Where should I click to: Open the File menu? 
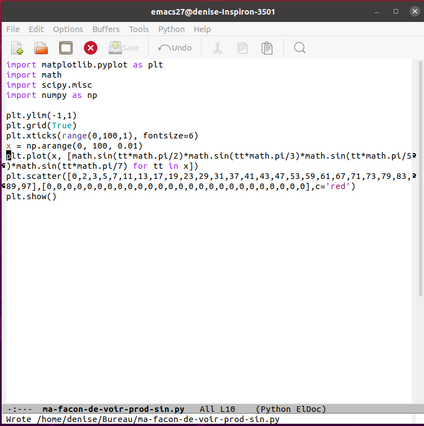point(12,29)
